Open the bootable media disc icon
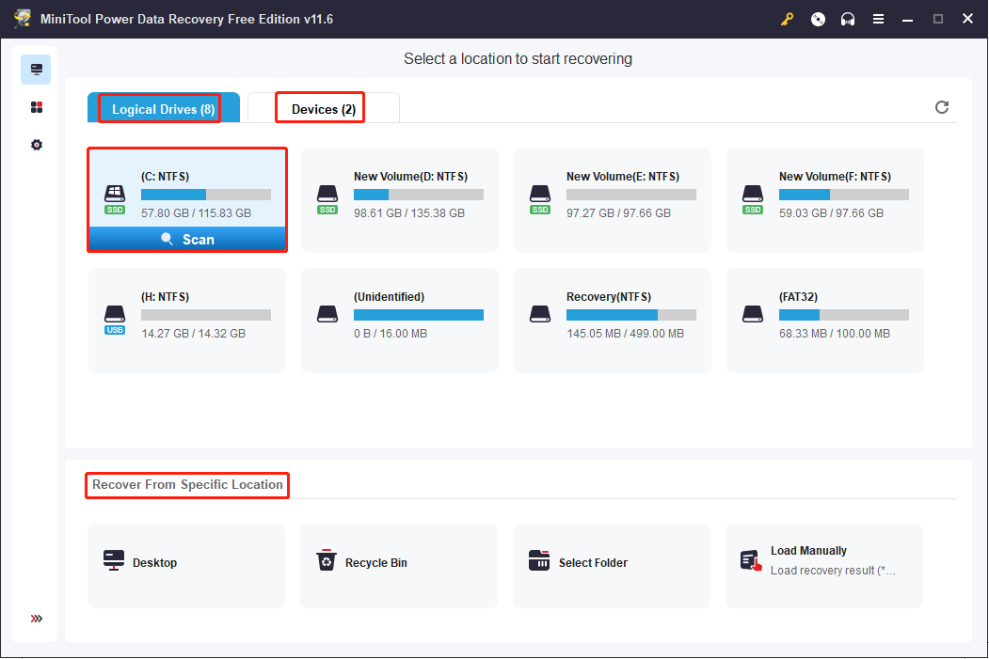 tap(818, 19)
